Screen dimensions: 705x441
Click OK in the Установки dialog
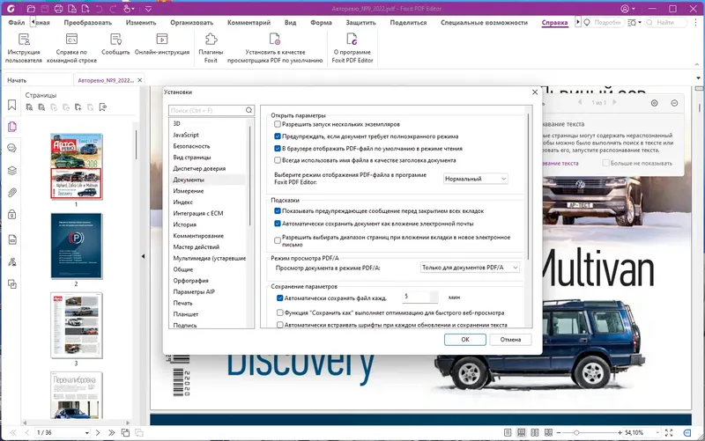click(465, 340)
